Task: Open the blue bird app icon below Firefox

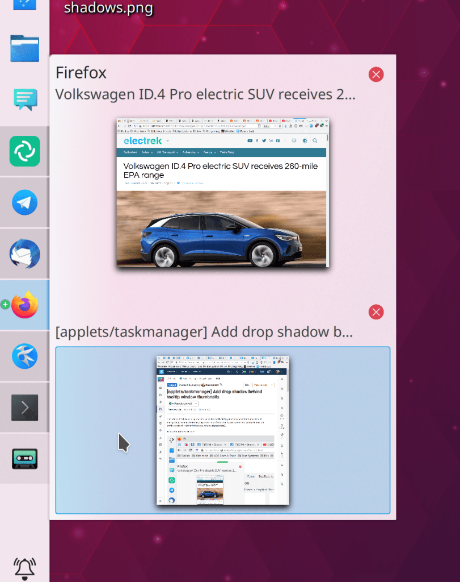Action: point(24,356)
